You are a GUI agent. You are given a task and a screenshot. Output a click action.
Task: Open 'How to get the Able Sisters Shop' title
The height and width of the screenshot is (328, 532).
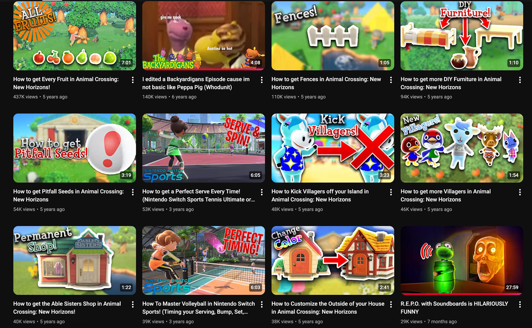tap(67, 308)
